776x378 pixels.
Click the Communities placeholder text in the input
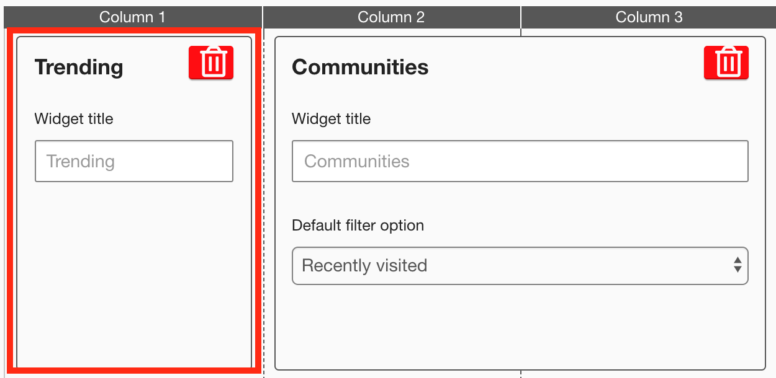point(357,162)
